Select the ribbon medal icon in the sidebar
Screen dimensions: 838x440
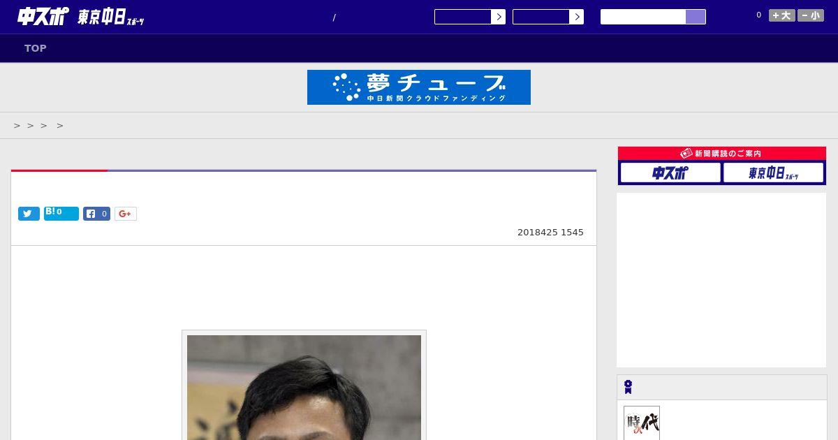point(628,387)
